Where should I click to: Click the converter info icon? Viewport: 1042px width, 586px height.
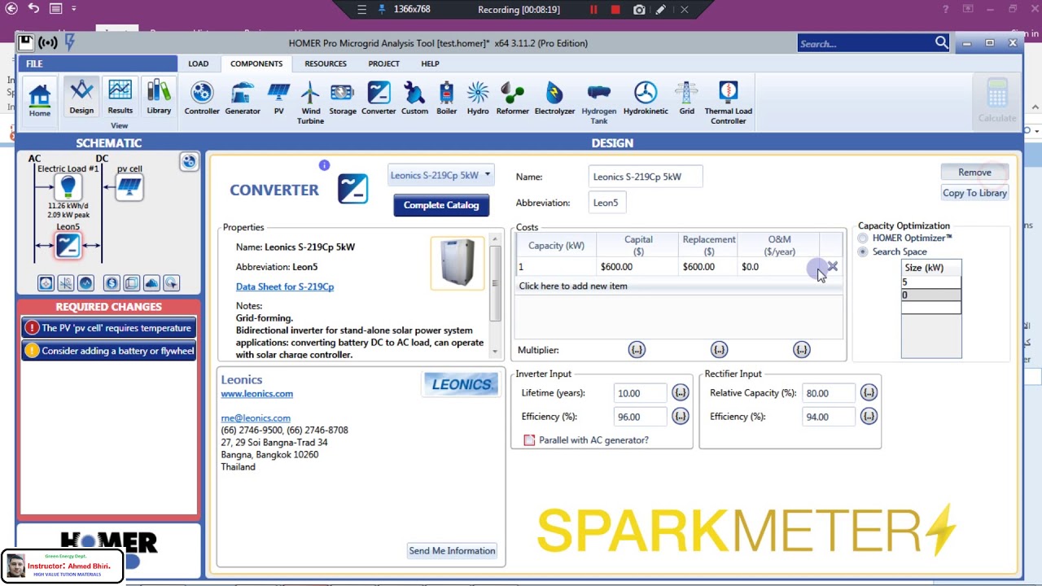[x=324, y=165]
